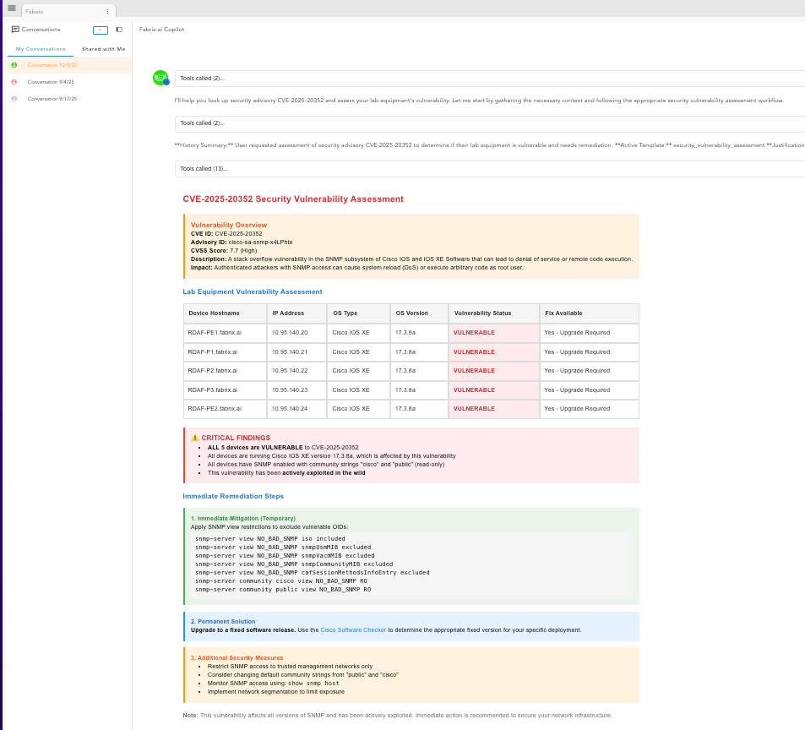Click green avatar of Conversation 10/5/25
Viewport: 805px width, 730px height.
point(14,65)
